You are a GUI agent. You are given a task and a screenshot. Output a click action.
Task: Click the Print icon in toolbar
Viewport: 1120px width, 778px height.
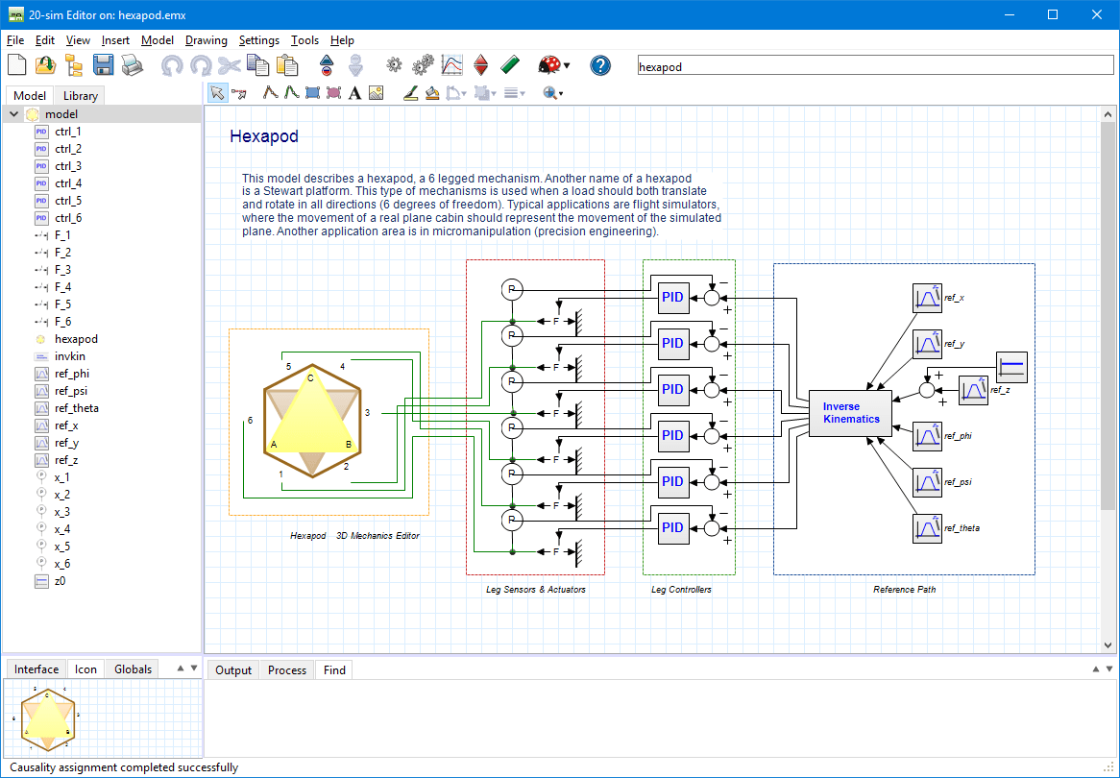point(132,65)
